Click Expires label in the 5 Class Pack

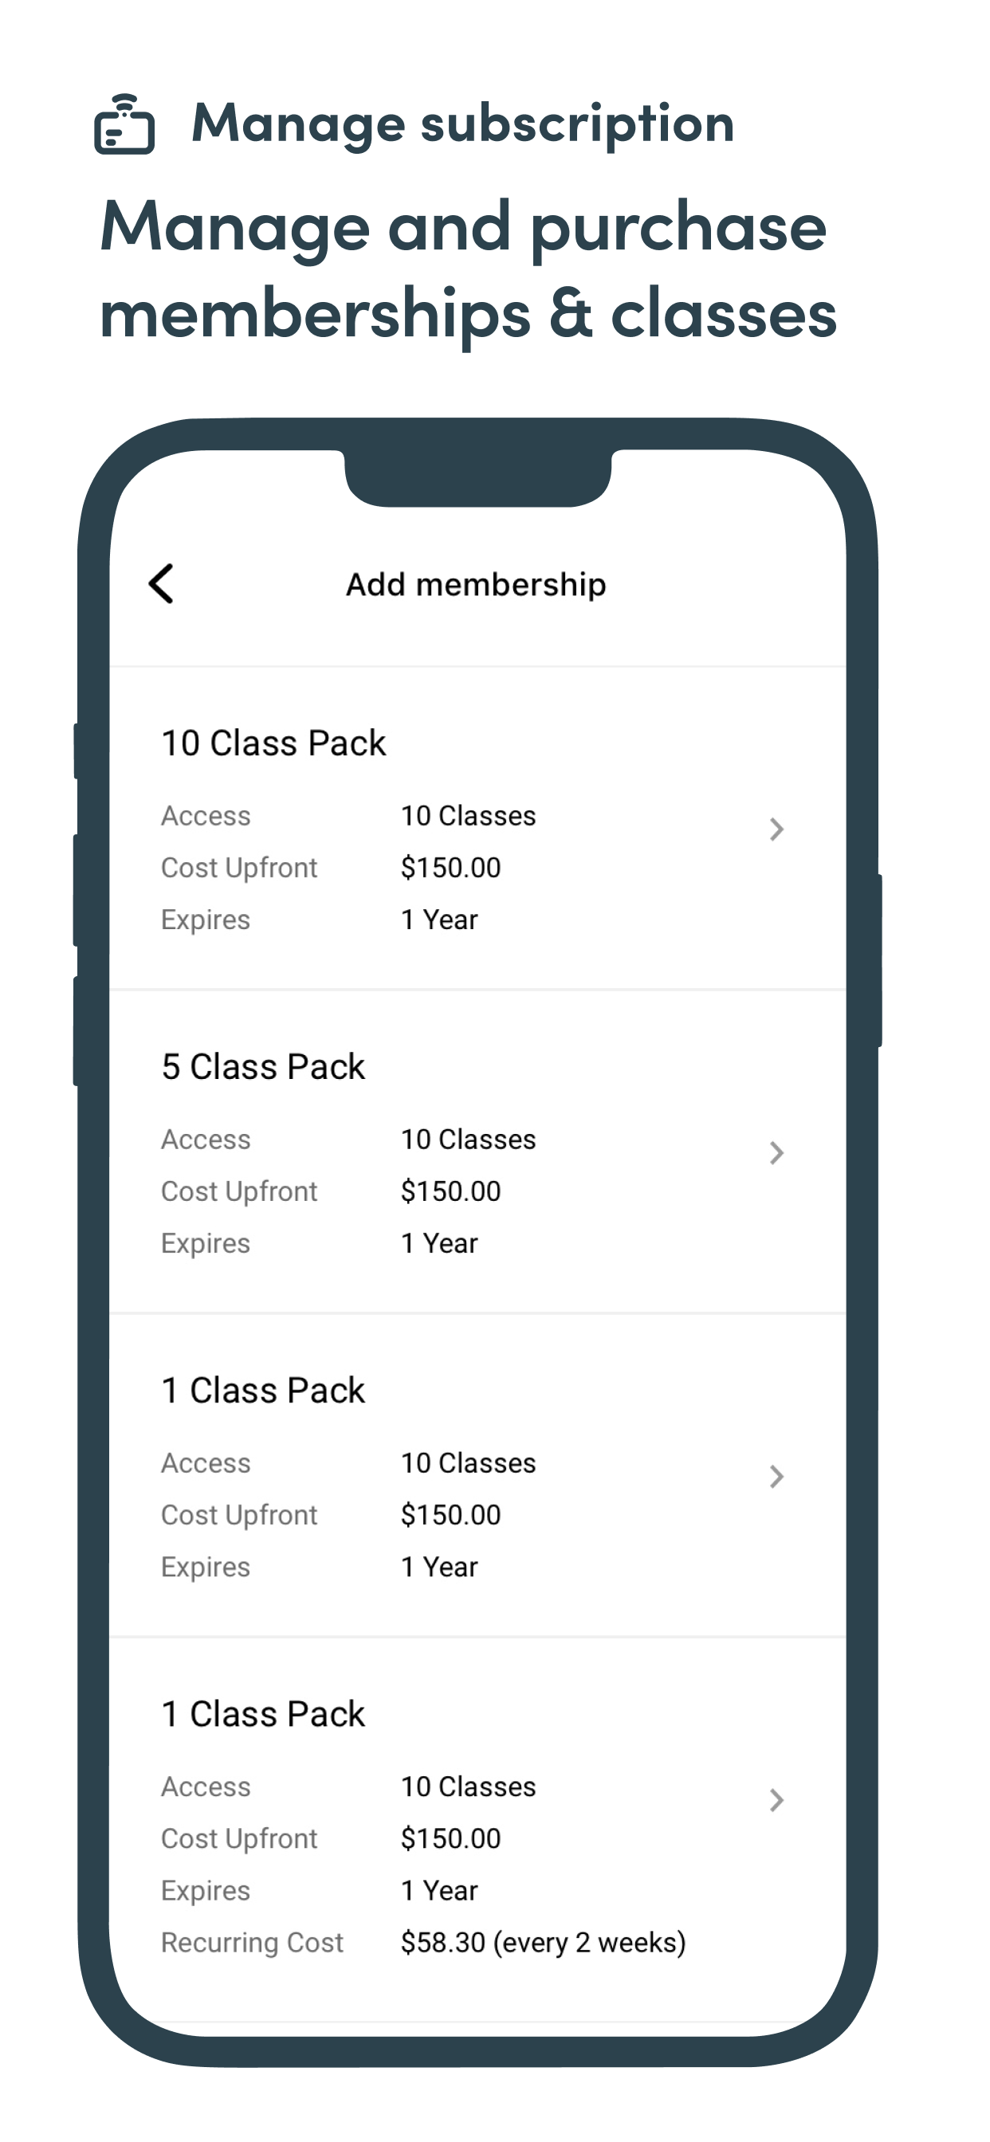206,1244
